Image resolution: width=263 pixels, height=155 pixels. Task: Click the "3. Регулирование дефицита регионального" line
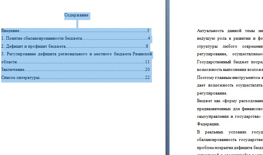(76, 54)
